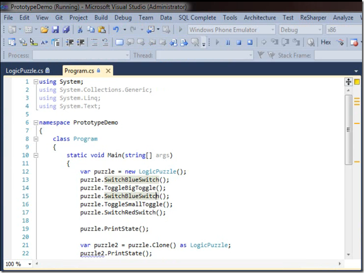
Task: Decrease line indent with the outdent icon
Action: pyautogui.click(x=70, y=42)
